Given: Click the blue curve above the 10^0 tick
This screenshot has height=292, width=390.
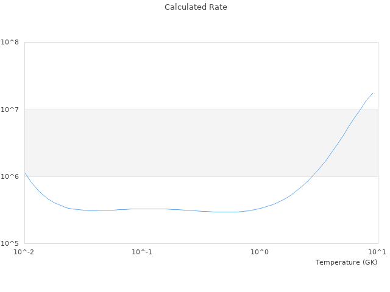Looking at the screenshot, I should click(x=260, y=208).
